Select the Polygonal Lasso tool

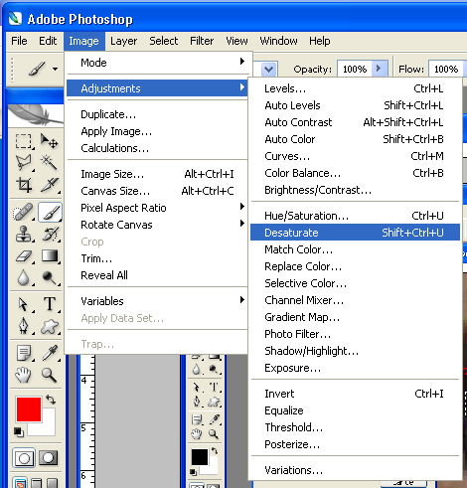tap(24, 163)
